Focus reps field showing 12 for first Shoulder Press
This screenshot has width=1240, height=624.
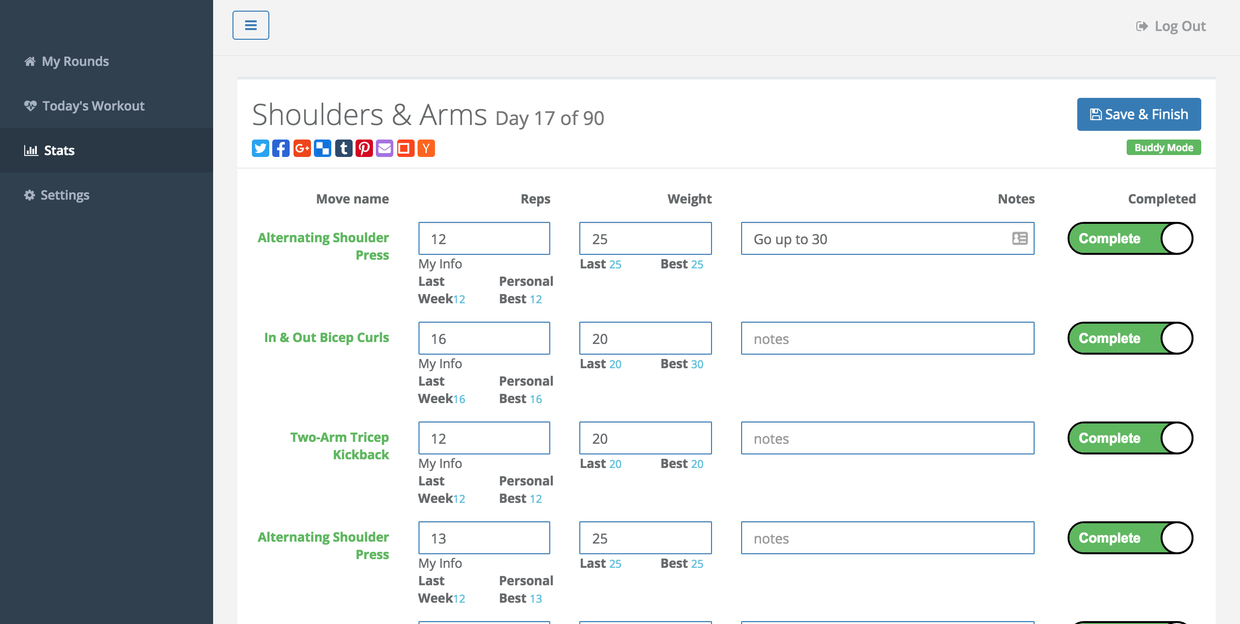click(484, 238)
